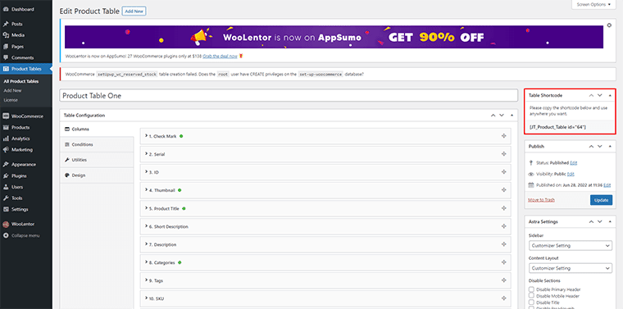Click the move handle on the Thumbnail row
Image resolution: width=623 pixels, height=309 pixels.
coord(503,190)
